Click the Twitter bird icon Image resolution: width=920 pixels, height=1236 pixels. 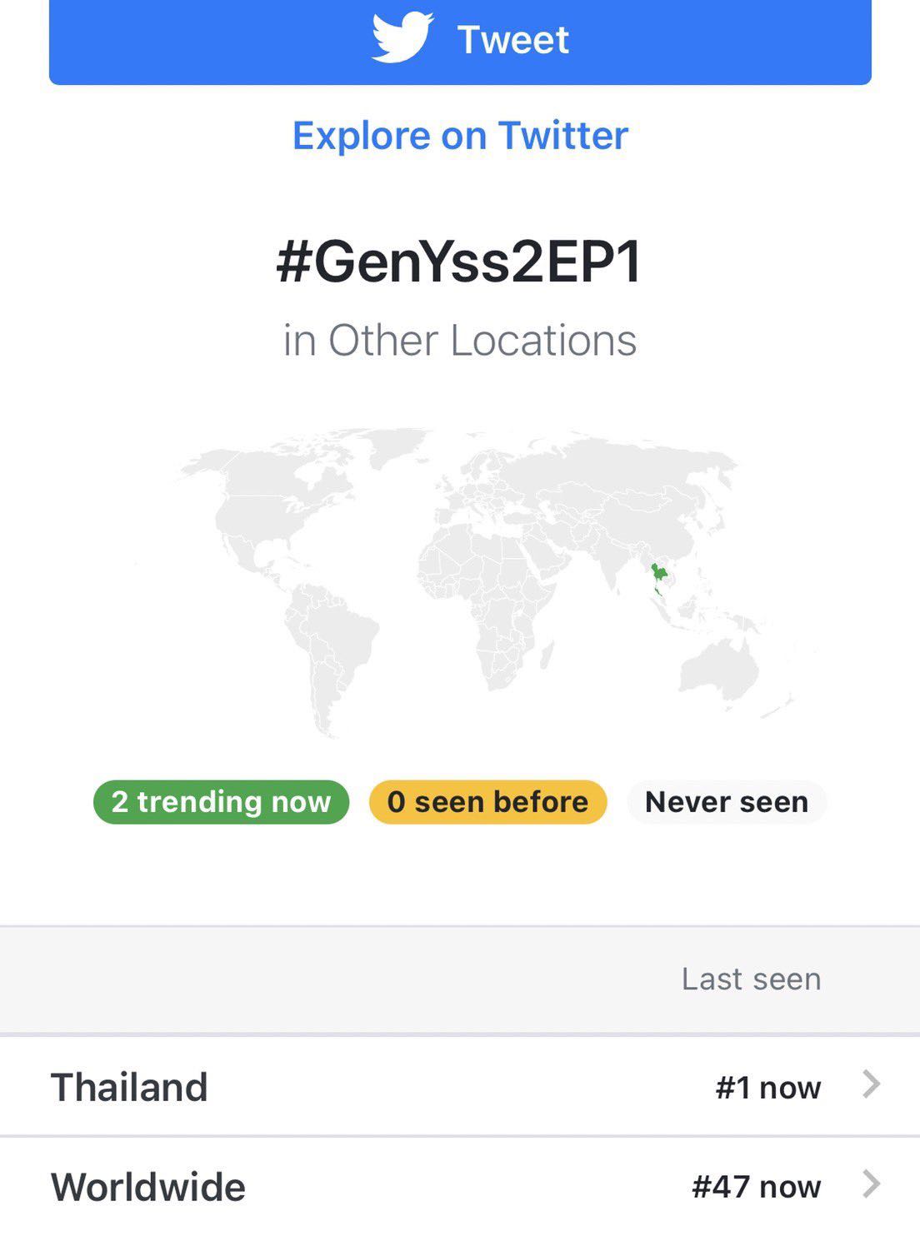[x=402, y=37]
